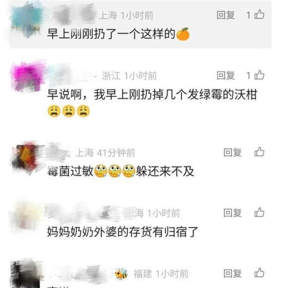Like the Shanghai orange-emoji comment
The width and height of the screenshot is (281, 288).
[x=259, y=14]
